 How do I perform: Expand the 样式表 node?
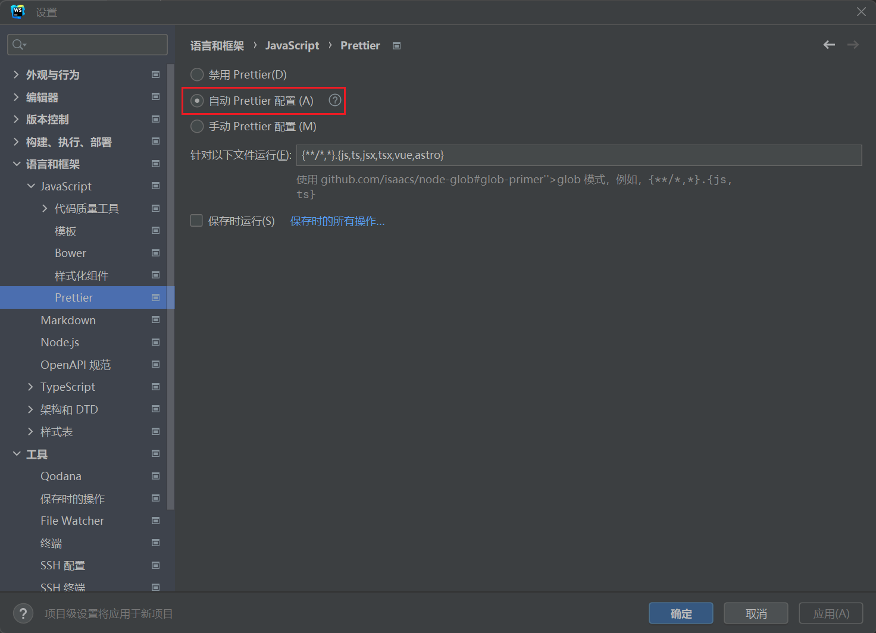[x=30, y=431]
